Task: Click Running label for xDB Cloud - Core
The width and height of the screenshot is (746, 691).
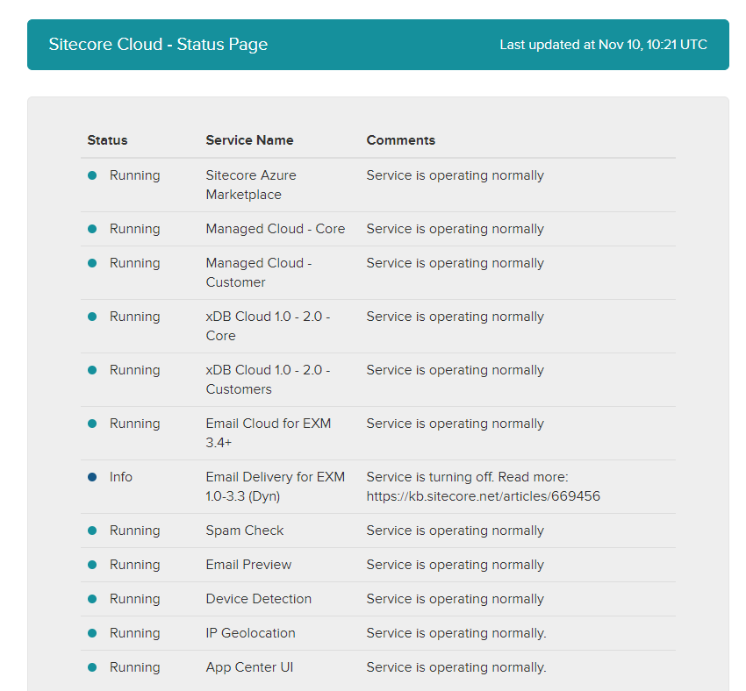Action: (x=134, y=317)
